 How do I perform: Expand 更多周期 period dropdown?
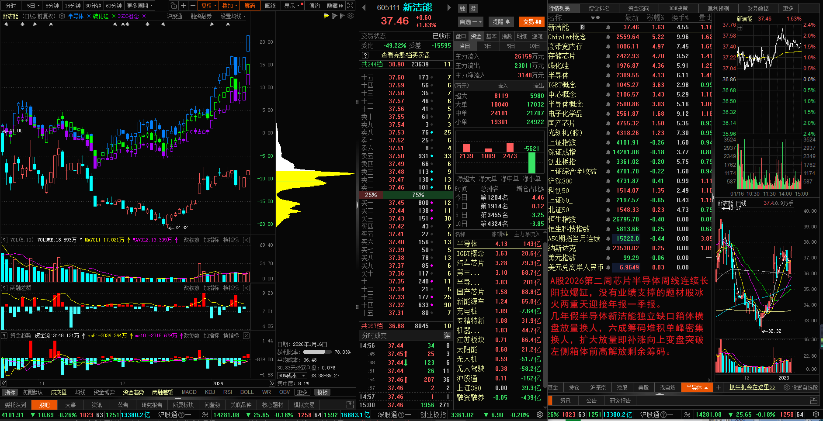(140, 6)
